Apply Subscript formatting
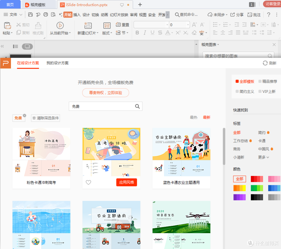Viewport: 281px width, 249px height. point(186,33)
